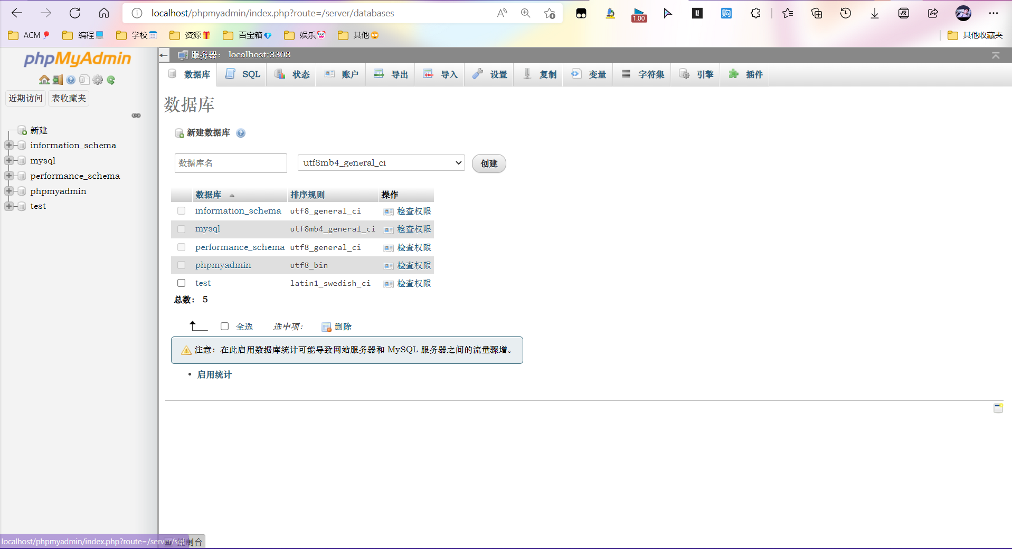Image resolution: width=1012 pixels, height=549 pixels.
Task: Check the information_schema row checkbox
Action: click(182, 211)
